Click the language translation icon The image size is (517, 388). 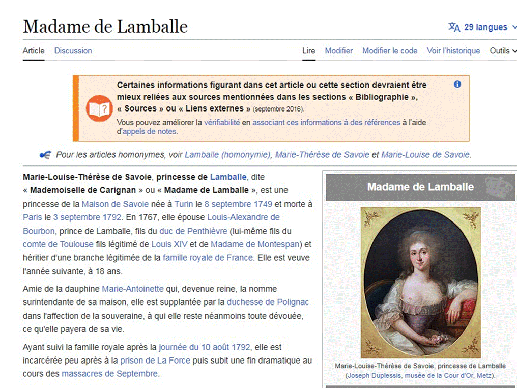click(454, 27)
